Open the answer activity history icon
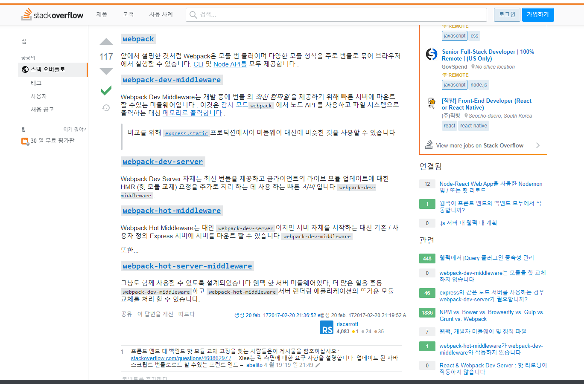The image size is (584, 384). [106, 108]
